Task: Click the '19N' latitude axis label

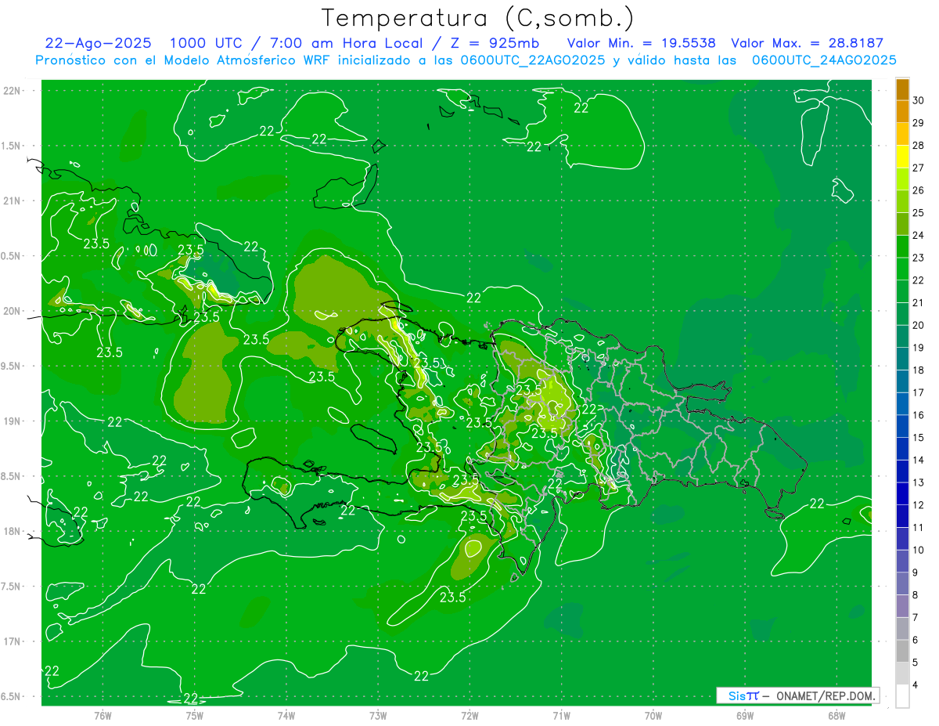Action: [12, 421]
